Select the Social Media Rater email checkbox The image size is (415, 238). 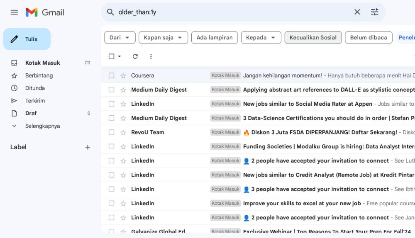111,104
